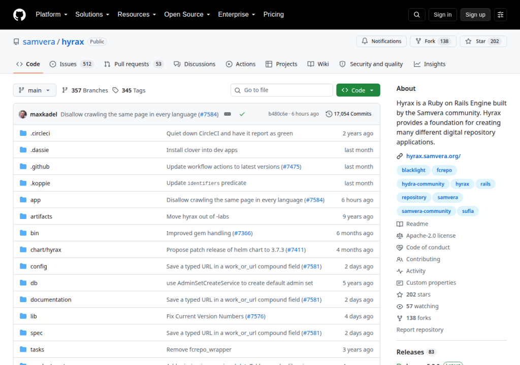
Task: View the green checkmark commit status
Action: coord(242,114)
